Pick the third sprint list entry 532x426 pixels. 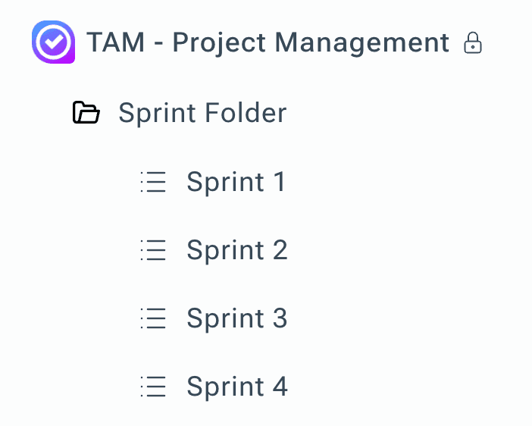point(236,318)
